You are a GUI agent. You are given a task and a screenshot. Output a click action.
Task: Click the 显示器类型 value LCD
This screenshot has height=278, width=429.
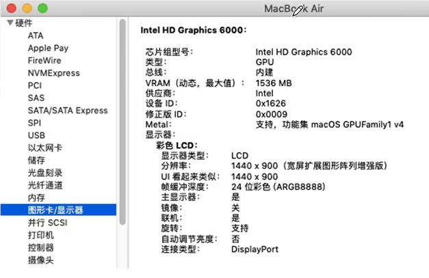239,156
